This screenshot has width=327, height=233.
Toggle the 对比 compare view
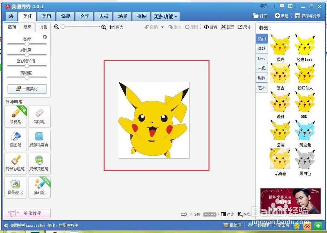tap(228, 214)
